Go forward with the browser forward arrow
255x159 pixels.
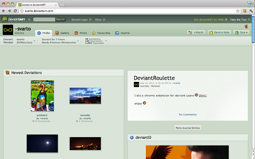coord(10,11)
